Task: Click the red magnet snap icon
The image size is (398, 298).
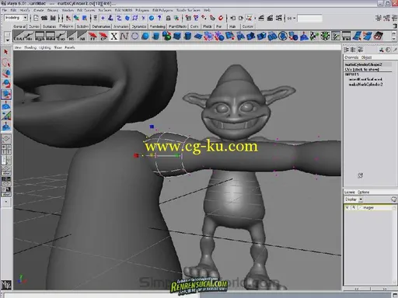Action: tap(221, 18)
